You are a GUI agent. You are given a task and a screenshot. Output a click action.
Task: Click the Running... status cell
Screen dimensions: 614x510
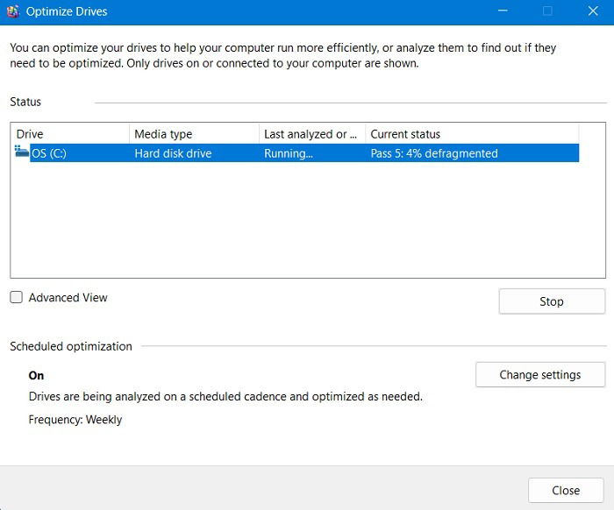coord(289,153)
